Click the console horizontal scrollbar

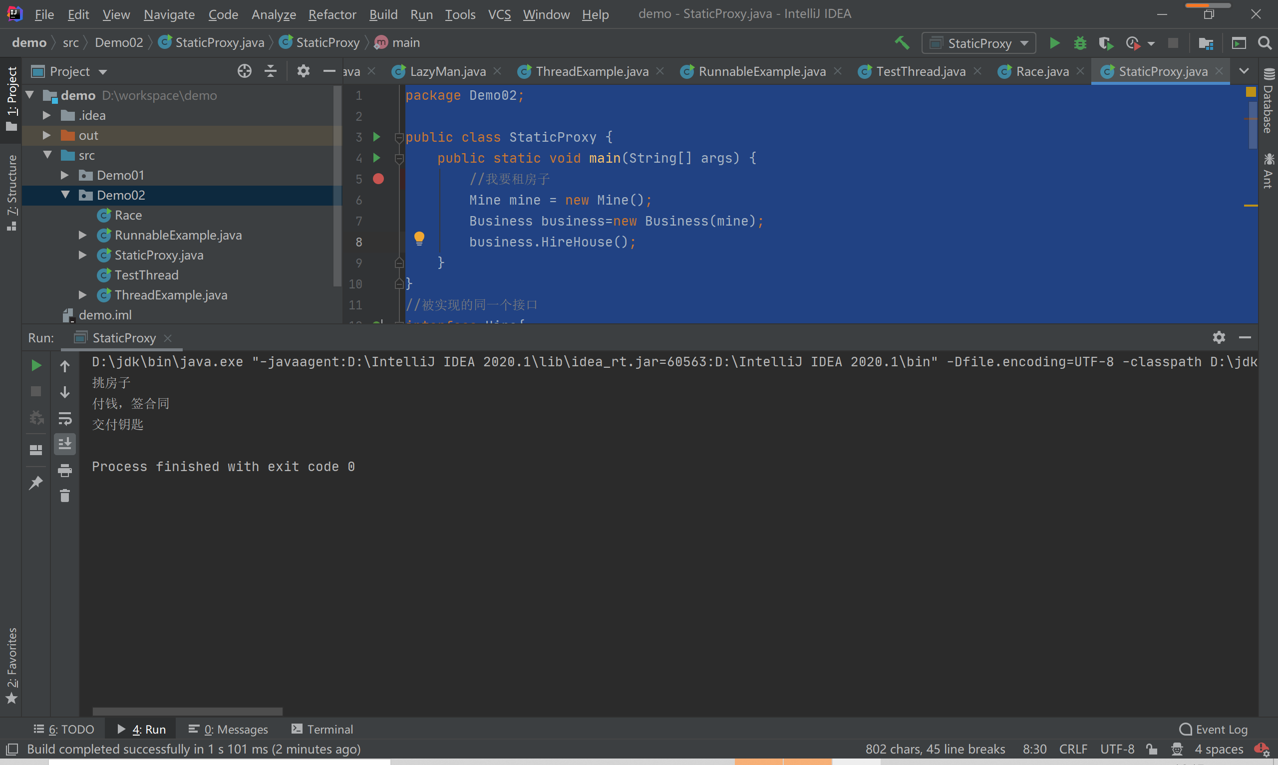pos(187,712)
